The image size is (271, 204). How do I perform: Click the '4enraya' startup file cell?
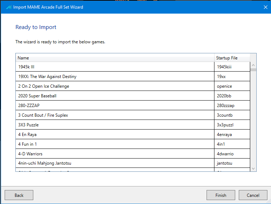(232, 135)
